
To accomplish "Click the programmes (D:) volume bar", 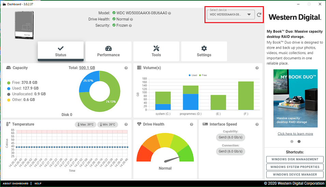I will click(x=191, y=98).
